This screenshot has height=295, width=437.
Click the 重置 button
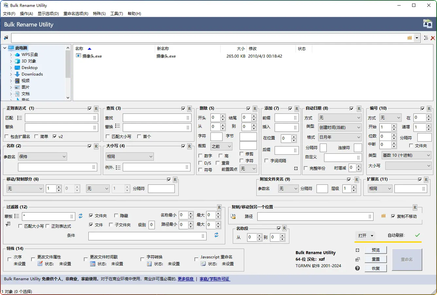click(376, 259)
